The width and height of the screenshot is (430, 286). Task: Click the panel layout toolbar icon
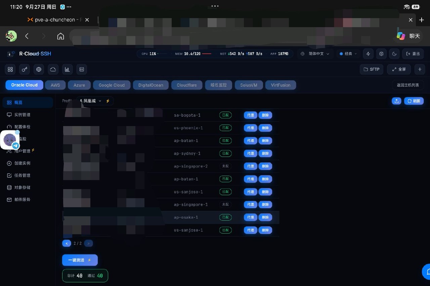click(x=82, y=69)
